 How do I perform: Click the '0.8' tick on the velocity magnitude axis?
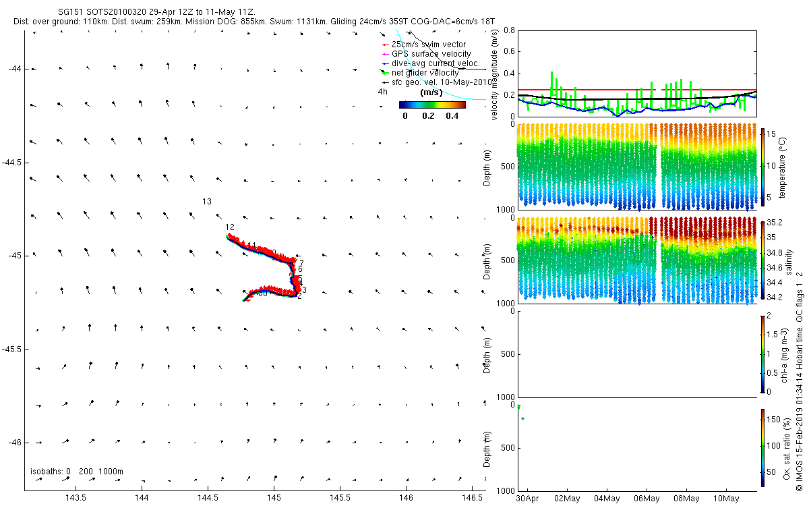(x=508, y=31)
